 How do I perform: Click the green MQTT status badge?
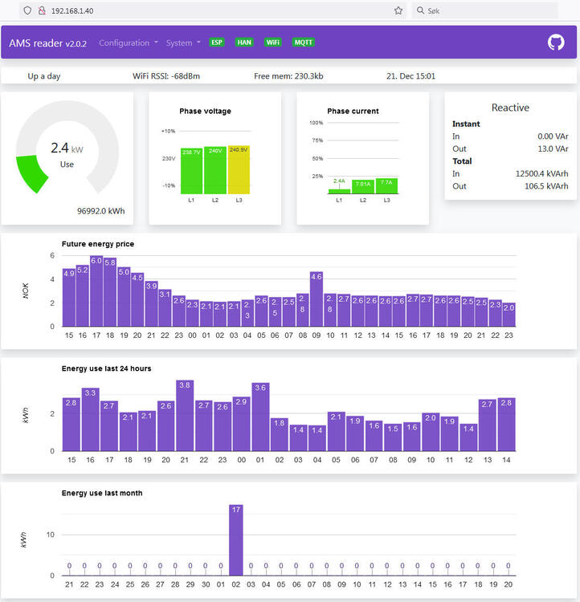pos(304,43)
